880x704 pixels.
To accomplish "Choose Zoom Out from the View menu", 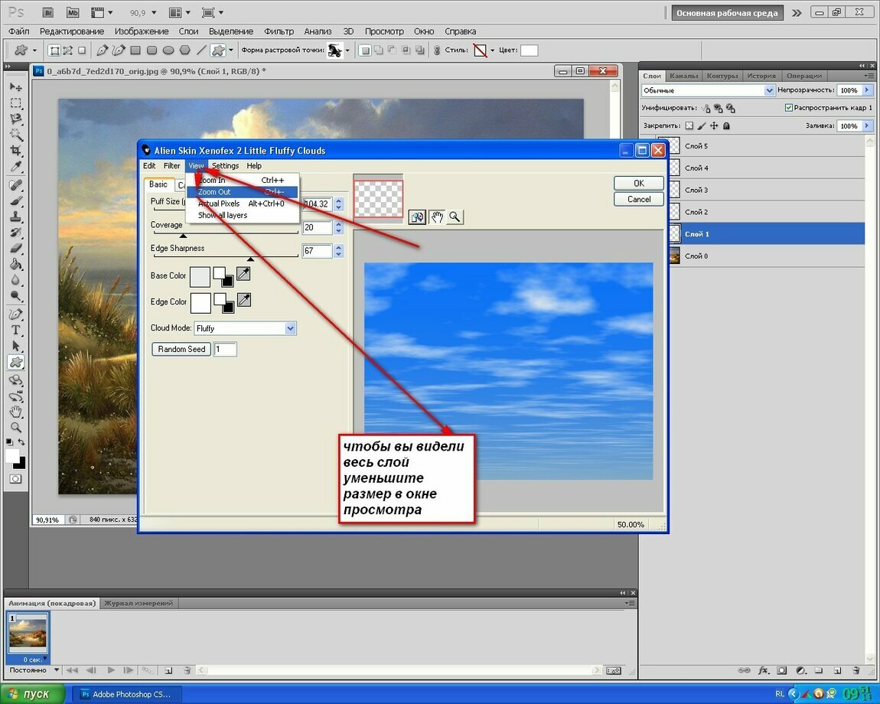I will pyautogui.click(x=242, y=192).
